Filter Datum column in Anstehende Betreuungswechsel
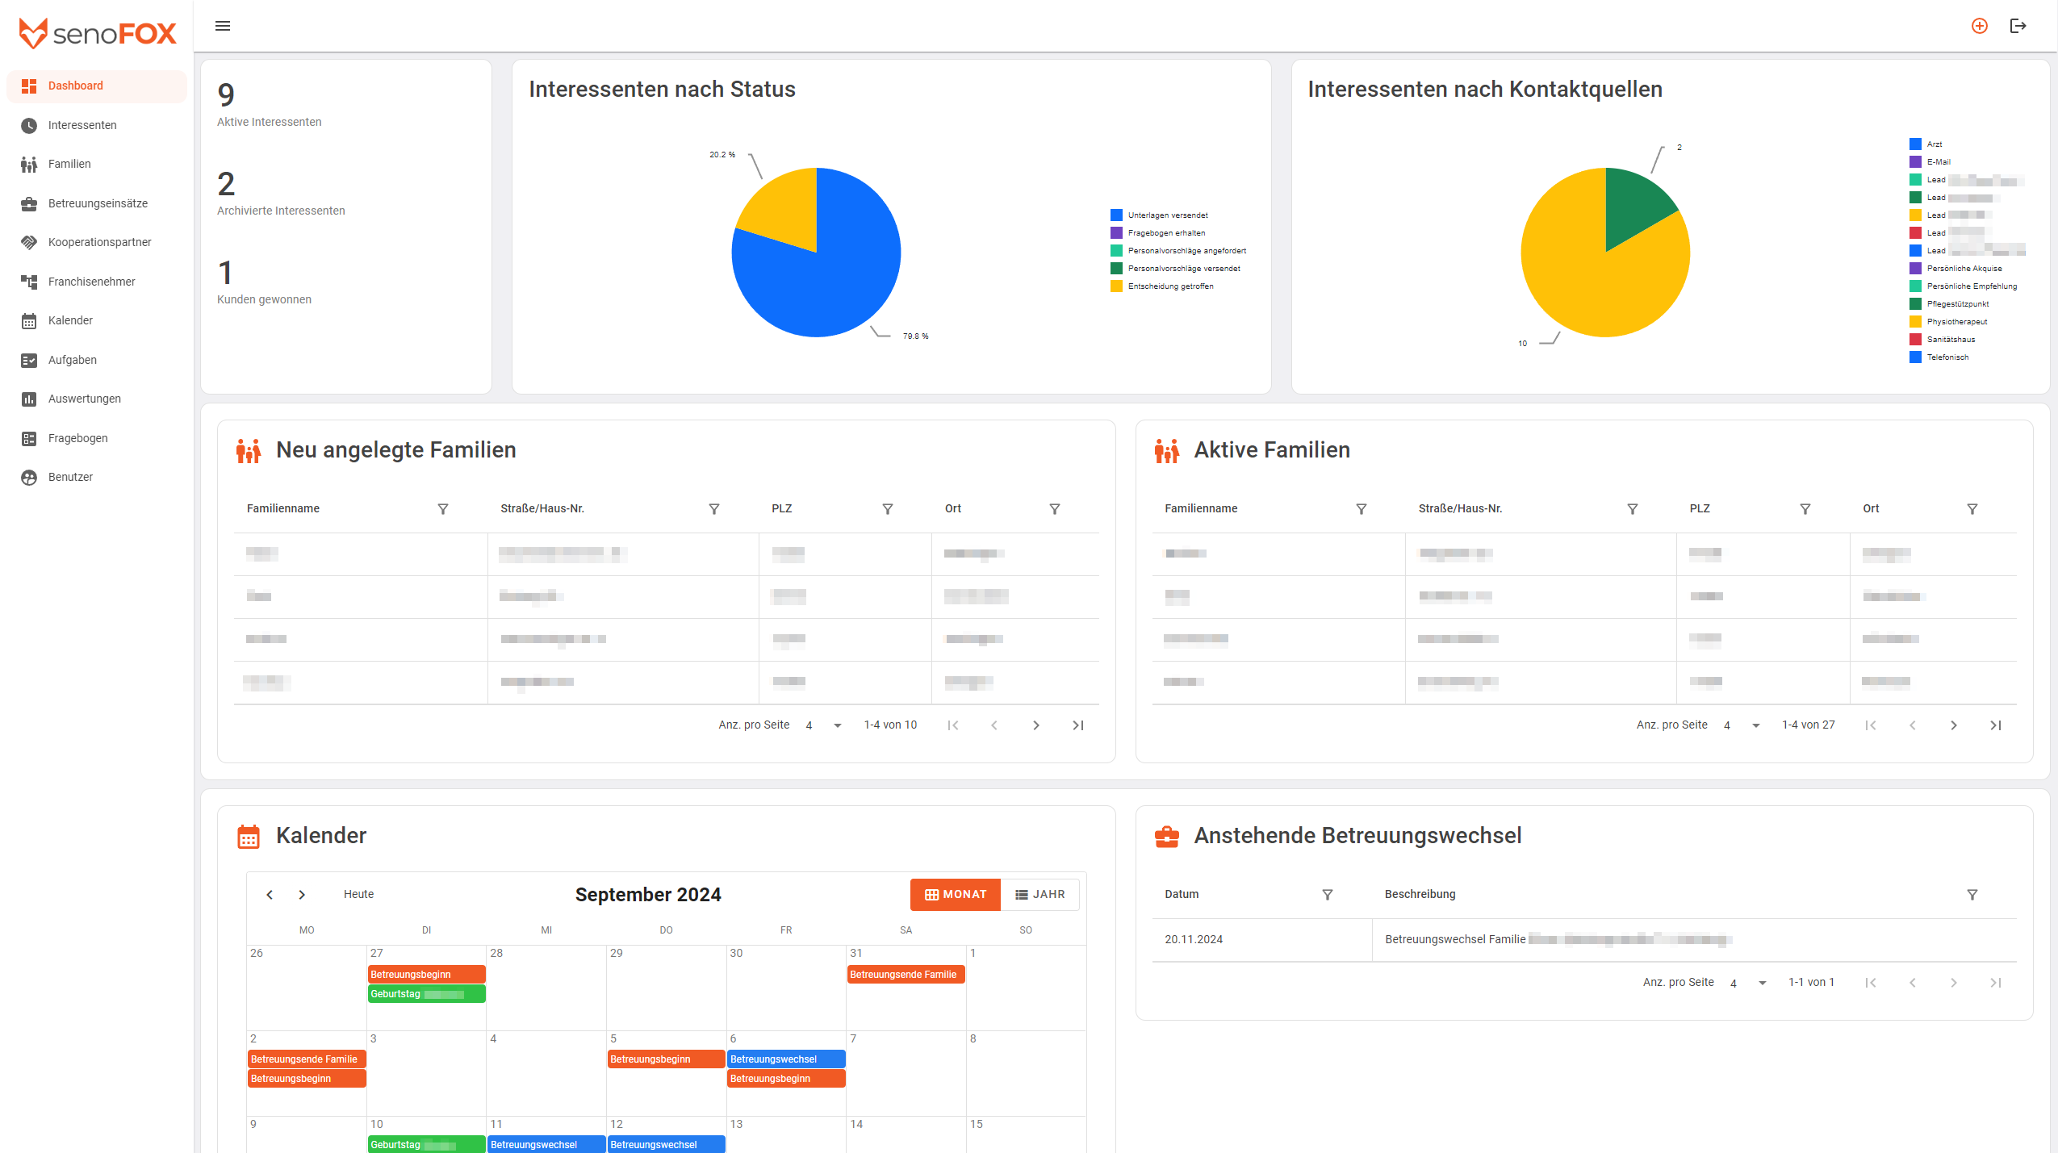This screenshot has height=1153, width=2058. (1328, 895)
